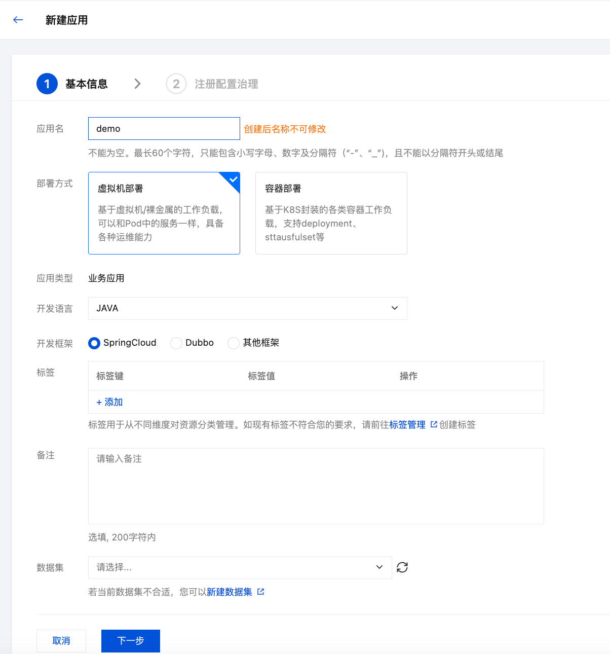
Task: Select the Dubbo framework radio
Action: (x=176, y=343)
